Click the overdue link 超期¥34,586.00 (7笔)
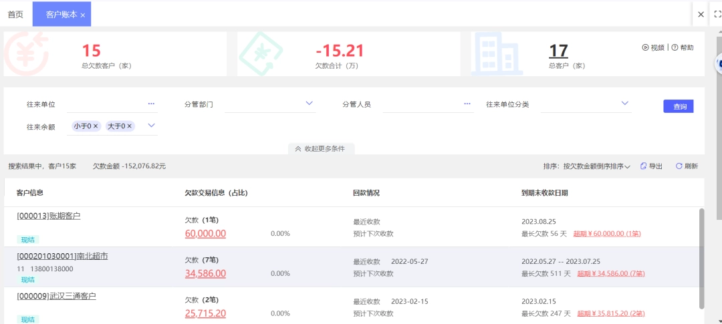This screenshot has width=722, height=324. (x=611, y=273)
